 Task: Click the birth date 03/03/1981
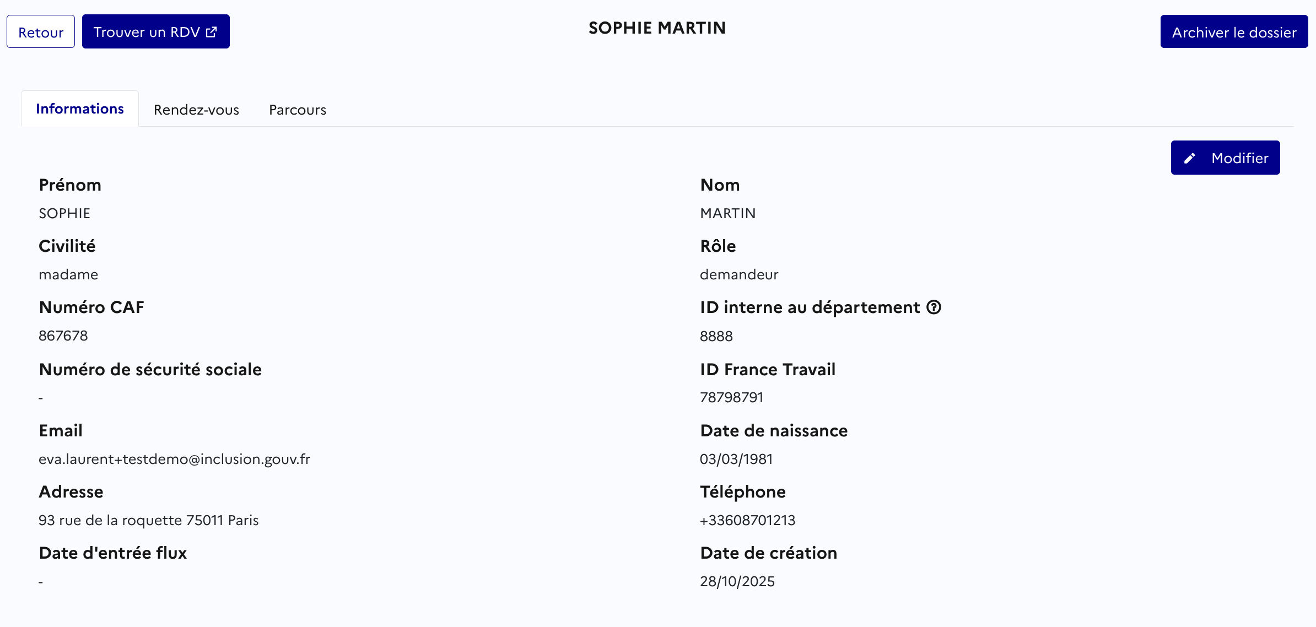pos(736,459)
